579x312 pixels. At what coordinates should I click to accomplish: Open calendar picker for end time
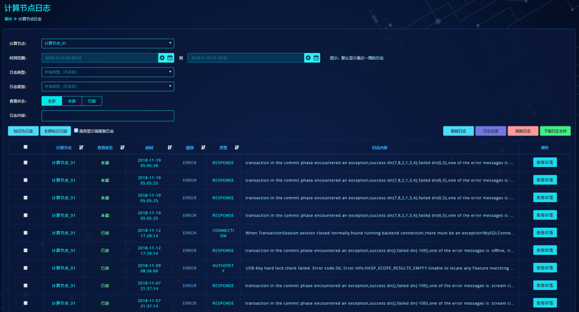(x=316, y=58)
